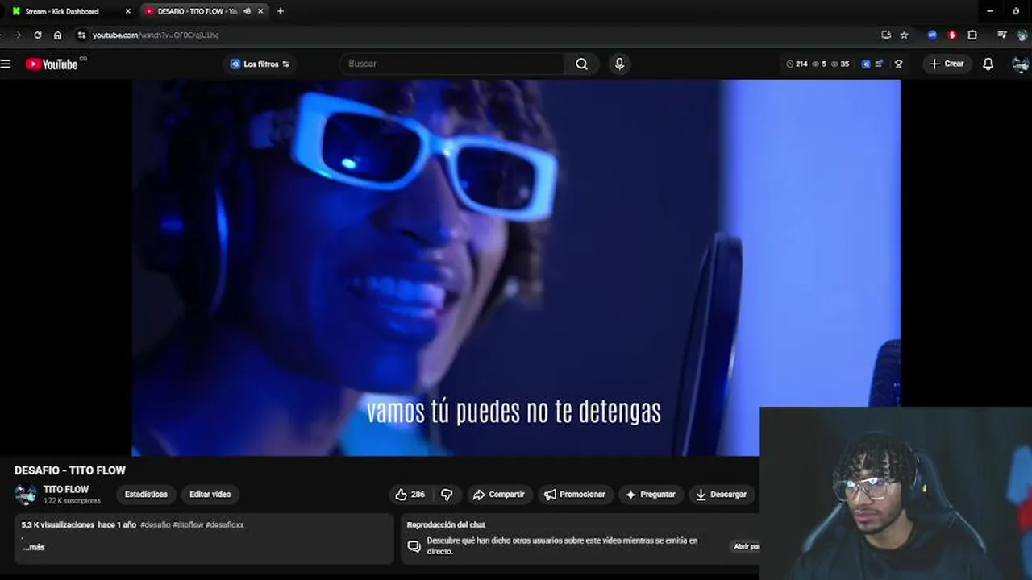Screen dimensions: 1032x580
Task: Mute the DESAFIO tab via speaker icon
Action: pos(247,11)
